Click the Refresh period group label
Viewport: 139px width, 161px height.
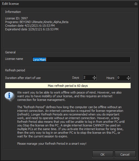tap(15, 70)
